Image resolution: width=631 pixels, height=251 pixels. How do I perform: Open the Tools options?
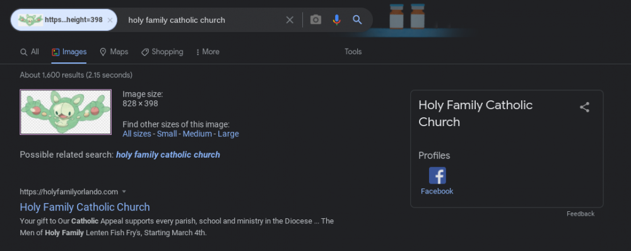[x=353, y=52]
